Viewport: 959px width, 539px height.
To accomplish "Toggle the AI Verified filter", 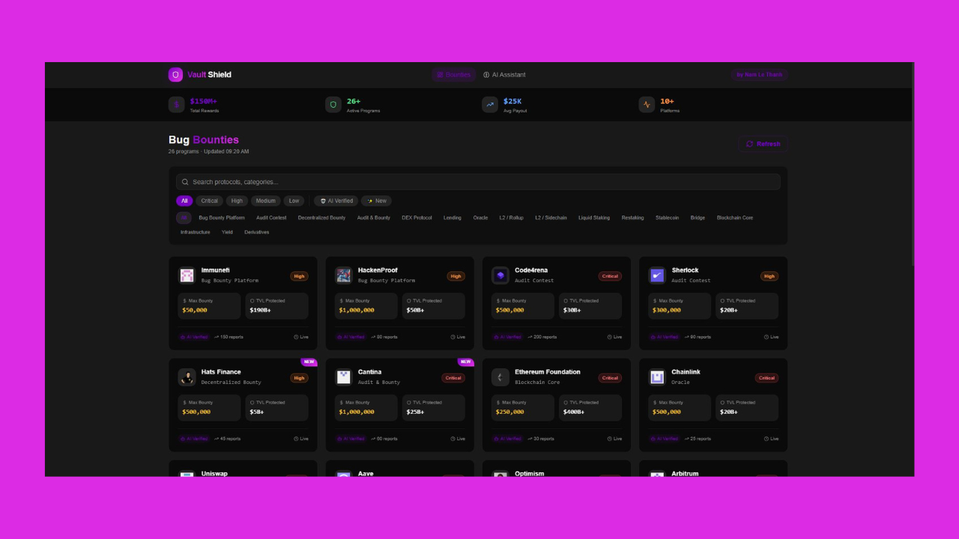I will coord(336,201).
